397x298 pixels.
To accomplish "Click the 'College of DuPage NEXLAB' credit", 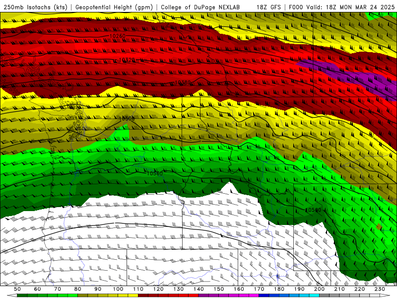I will (x=200, y=7).
